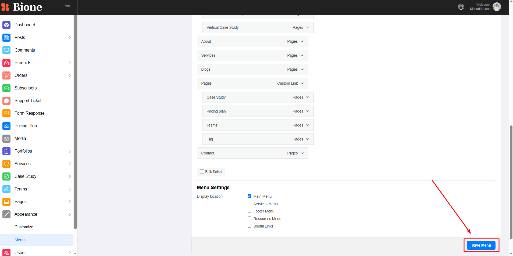
Task: Click the Teams people icon
Action: click(6, 189)
